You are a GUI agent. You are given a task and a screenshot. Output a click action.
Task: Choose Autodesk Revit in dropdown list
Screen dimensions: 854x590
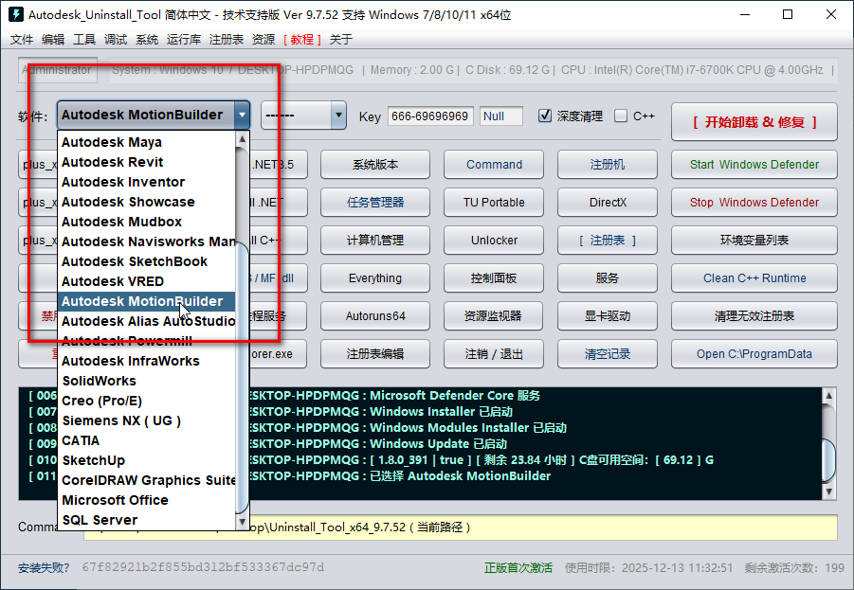[147, 162]
